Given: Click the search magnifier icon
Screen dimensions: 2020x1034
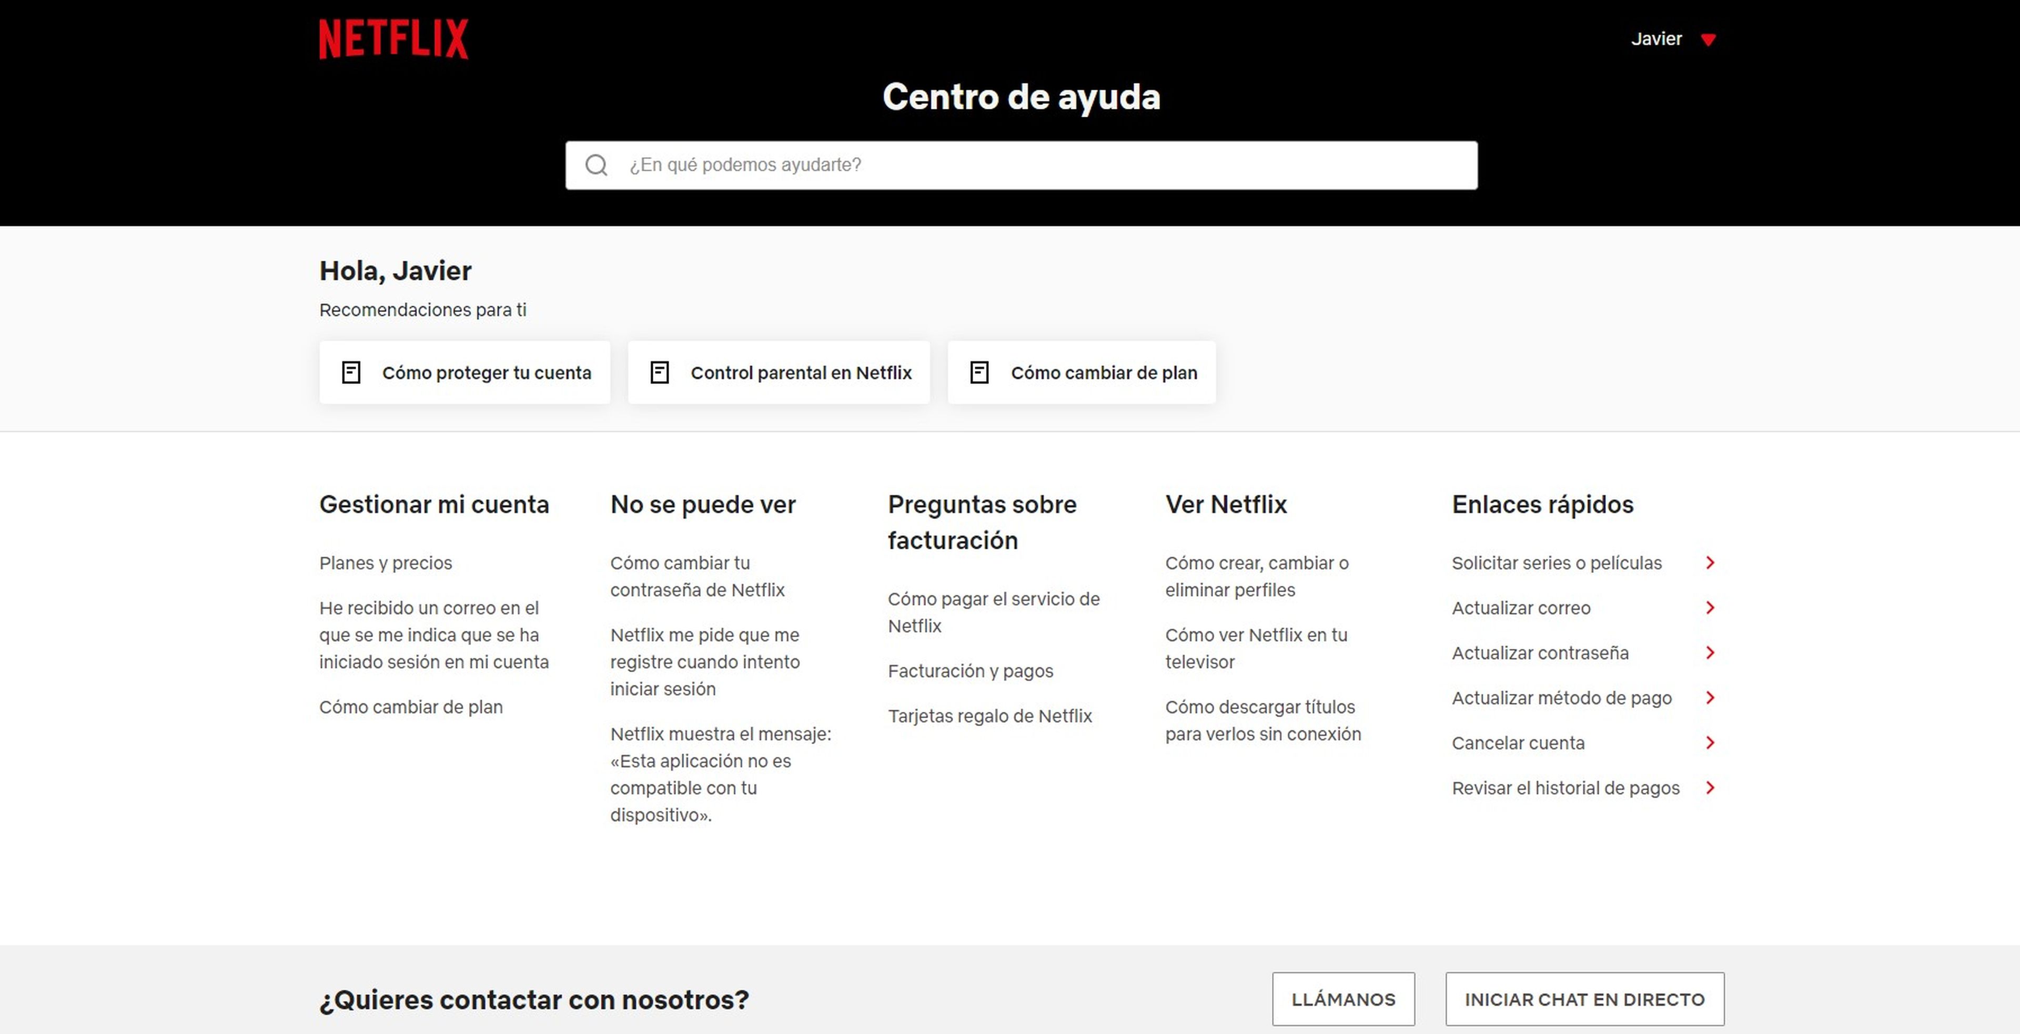Looking at the screenshot, I should 597,165.
